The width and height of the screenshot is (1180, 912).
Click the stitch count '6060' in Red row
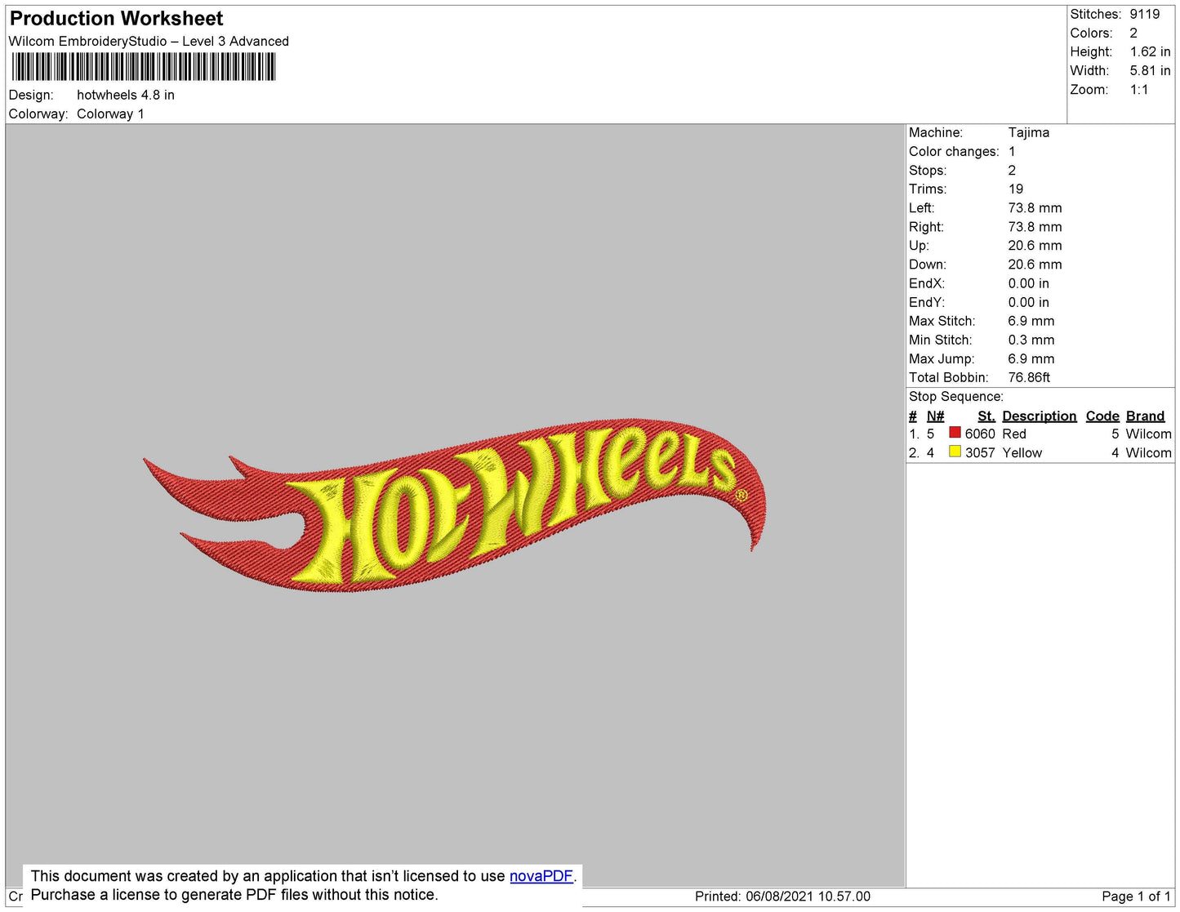[x=980, y=434]
